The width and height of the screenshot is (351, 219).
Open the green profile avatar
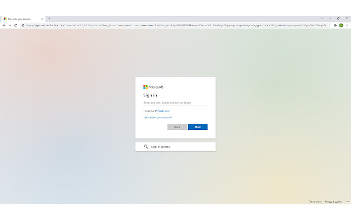(341, 26)
